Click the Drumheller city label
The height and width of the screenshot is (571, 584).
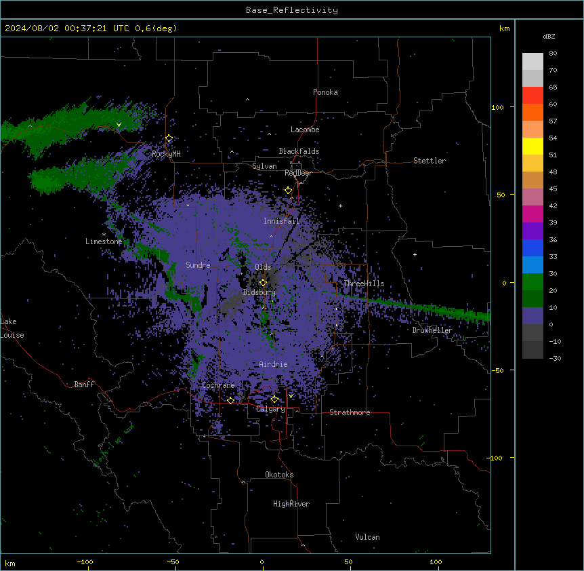[x=432, y=330]
